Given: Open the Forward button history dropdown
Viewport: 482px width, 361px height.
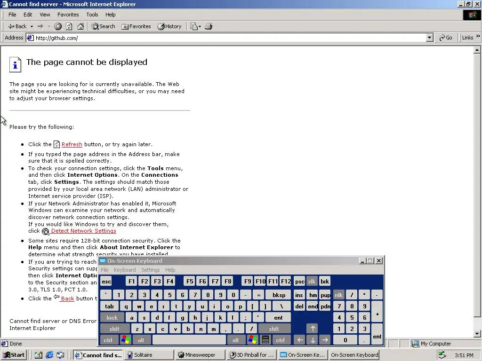Looking at the screenshot, I should [x=49, y=26].
